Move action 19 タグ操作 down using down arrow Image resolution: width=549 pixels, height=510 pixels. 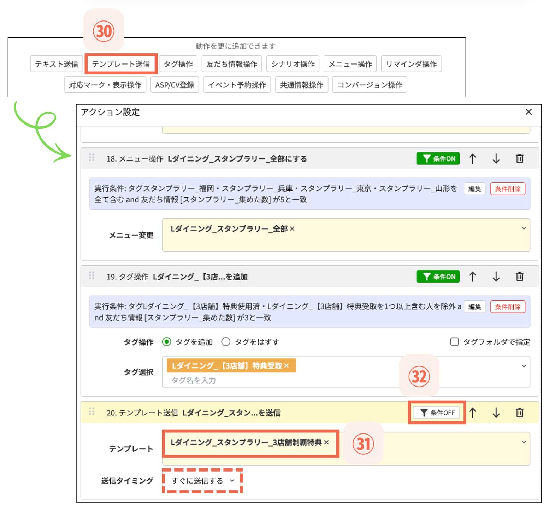(x=496, y=277)
